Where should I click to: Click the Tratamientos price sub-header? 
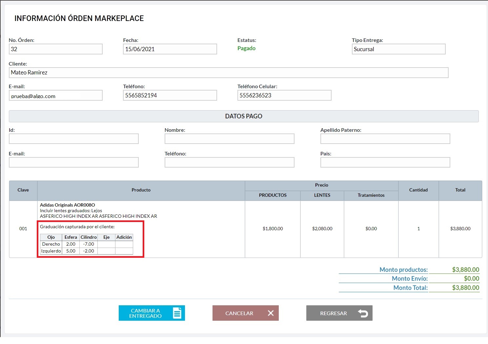(371, 195)
